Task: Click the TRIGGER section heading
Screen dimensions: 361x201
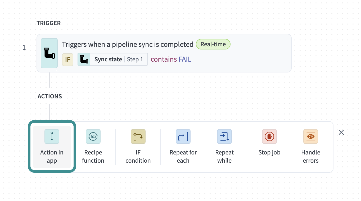Action: click(x=49, y=23)
